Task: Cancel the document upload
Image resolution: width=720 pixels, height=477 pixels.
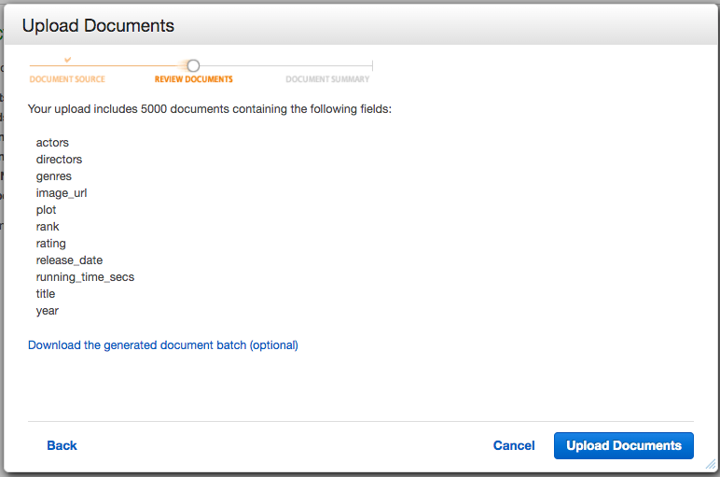Action: pos(514,445)
